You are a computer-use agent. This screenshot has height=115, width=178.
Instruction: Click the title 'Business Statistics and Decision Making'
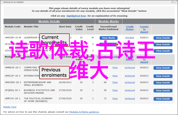tap(39, 91)
